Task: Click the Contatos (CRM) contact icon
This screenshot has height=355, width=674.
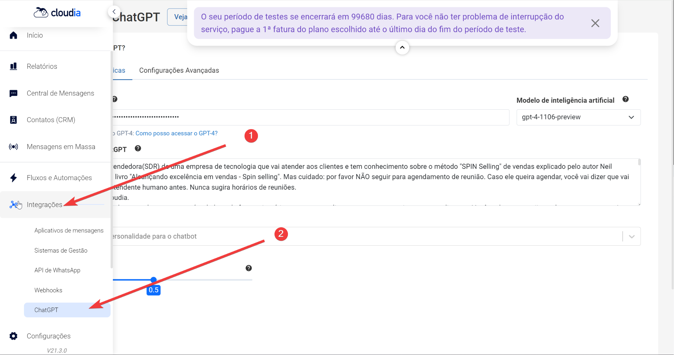Action: click(x=13, y=120)
